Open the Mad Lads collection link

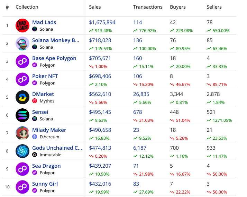[x=44, y=22]
